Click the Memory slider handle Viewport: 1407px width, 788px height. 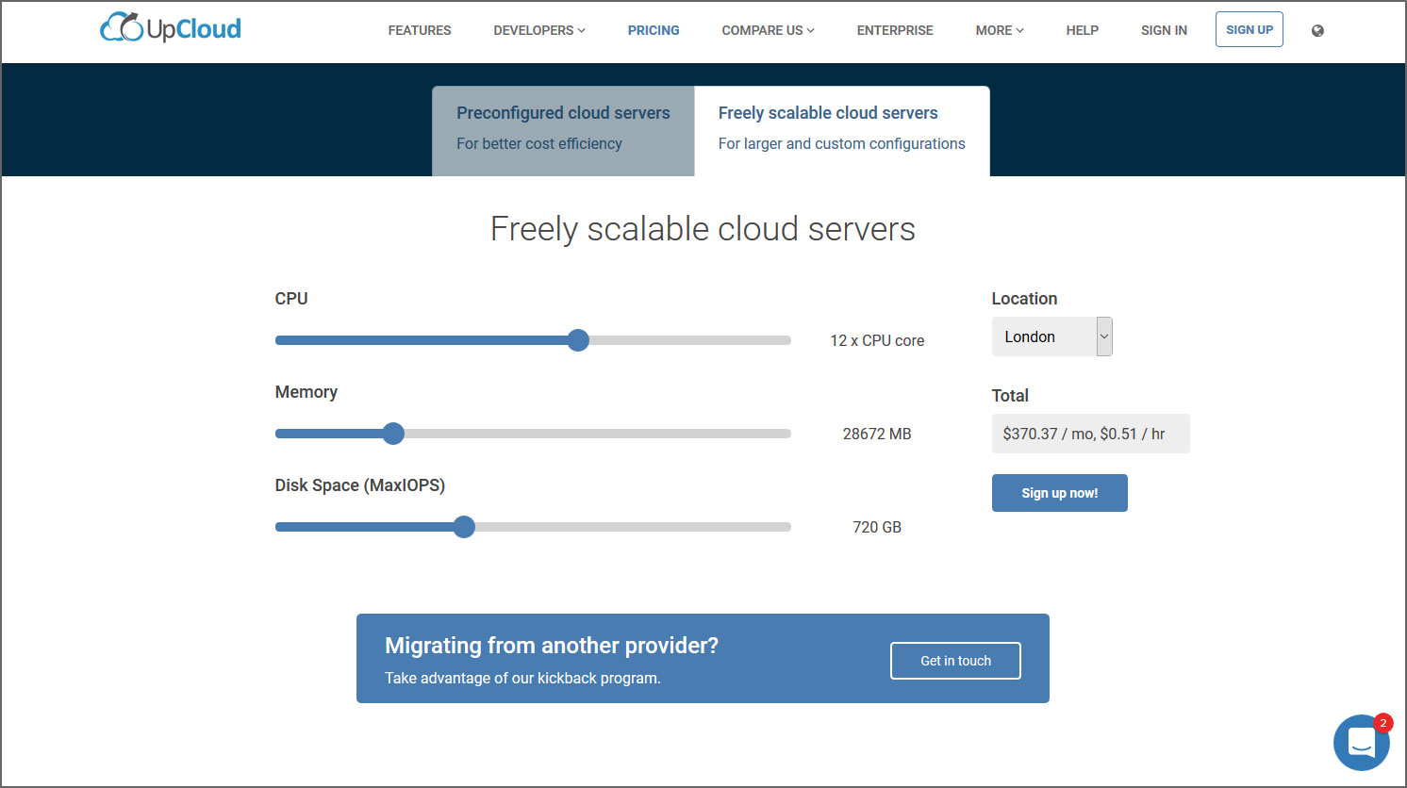(393, 434)
